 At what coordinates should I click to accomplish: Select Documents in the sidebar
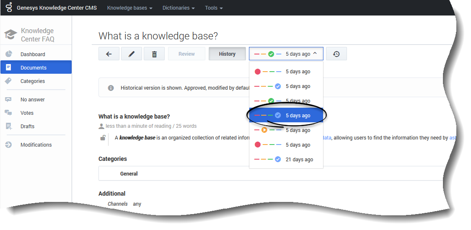34,68
